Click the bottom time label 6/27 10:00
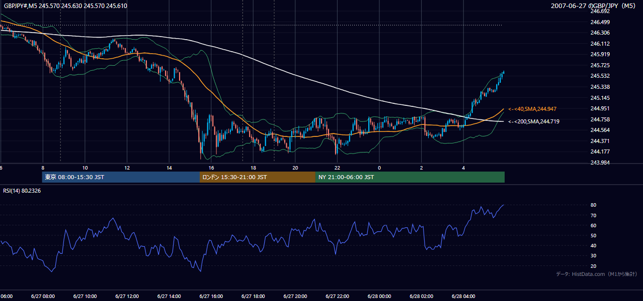This screenshot has height=301, width=643. [x=85, y=296]
